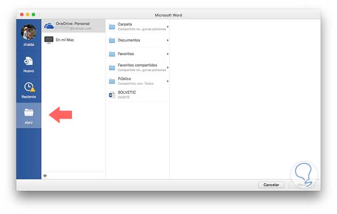Select the Abrir folder icon

(x=29, y=112)
